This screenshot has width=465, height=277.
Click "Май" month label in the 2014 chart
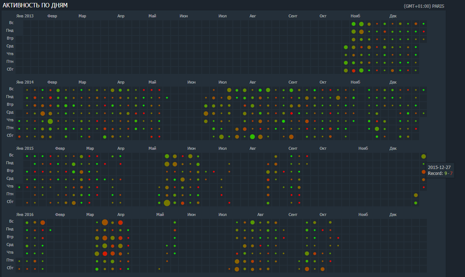coord(153,82)
